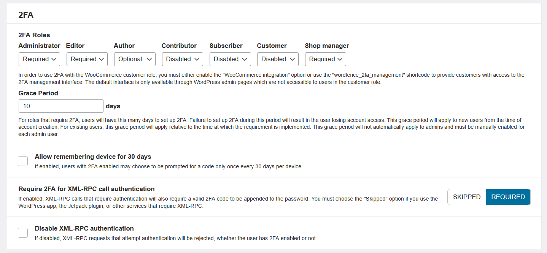The width and height of the screenshot is (547, 253).
Task: Click the Require 2FA for XML-RPC heading
Action: pos(86,189)
